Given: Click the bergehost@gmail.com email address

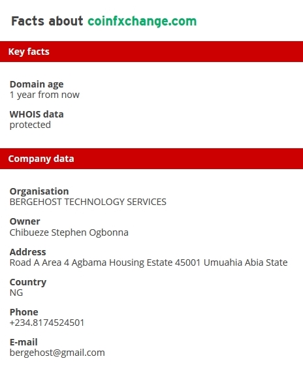Looking at the screenshot, I should pyautogui.click(x=57, y=353).
